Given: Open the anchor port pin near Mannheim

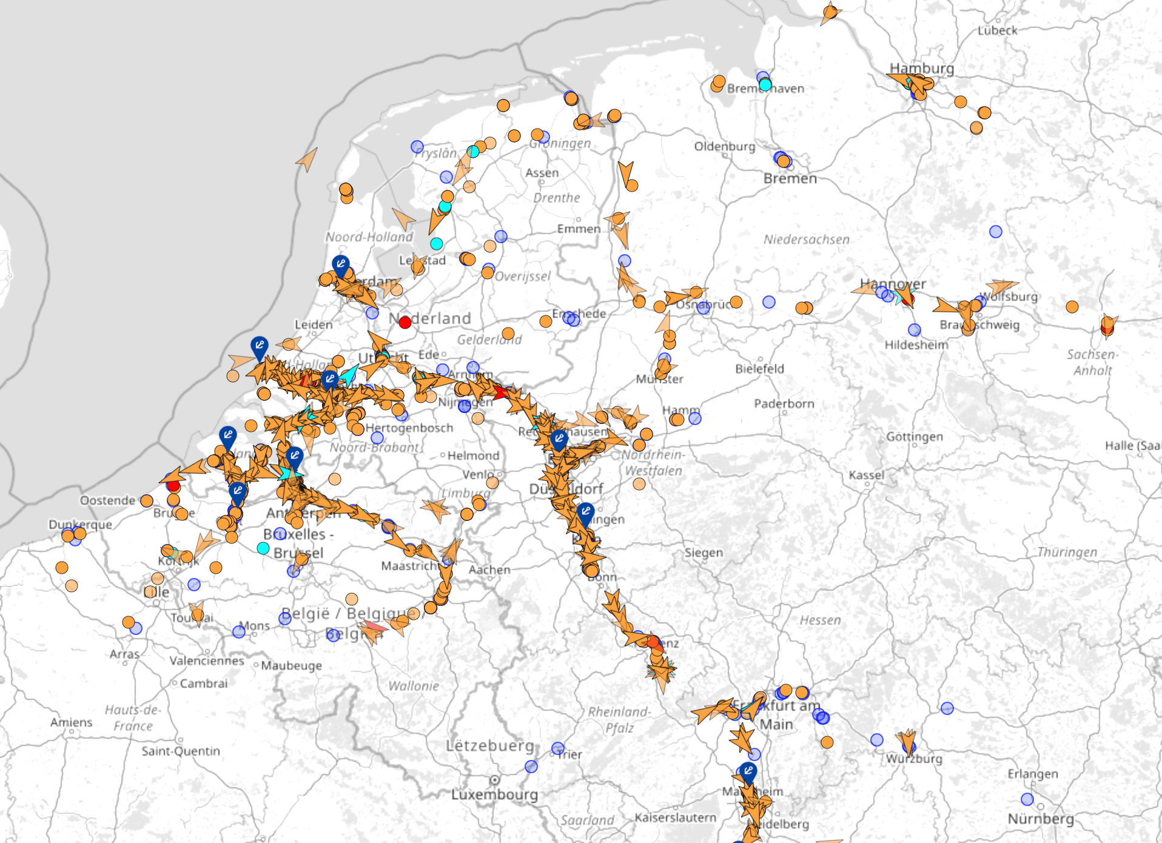Looking at the screenshot, I should (748, 772).
